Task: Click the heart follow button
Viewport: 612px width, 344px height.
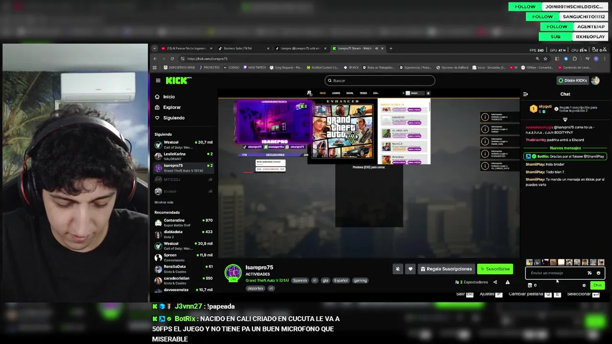Action: tap(410, 269)
